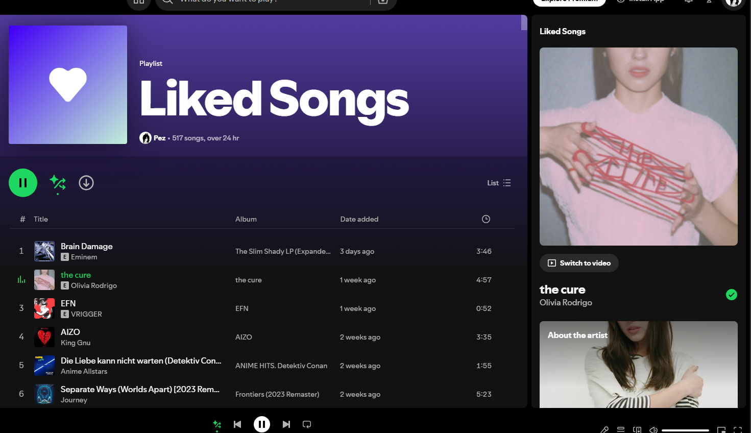Sort by the clock duration column icon
The width and height of the screenshot is (751, 433).
point(486,219)
